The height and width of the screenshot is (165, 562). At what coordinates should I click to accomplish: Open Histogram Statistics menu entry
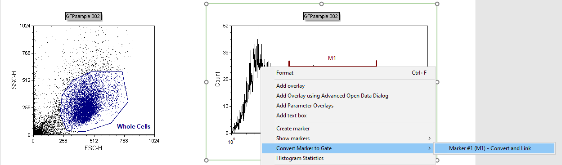coord(348,158)
